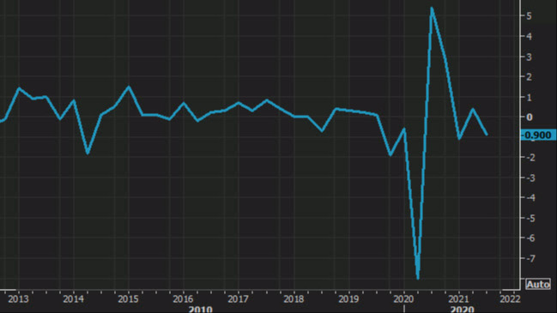Click the y-axis value 1
Viewport: 557px width, 313px height.
530,97
